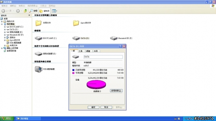
Task: Click the Forward navigation arrow
Action: click(x=18, y=11)
